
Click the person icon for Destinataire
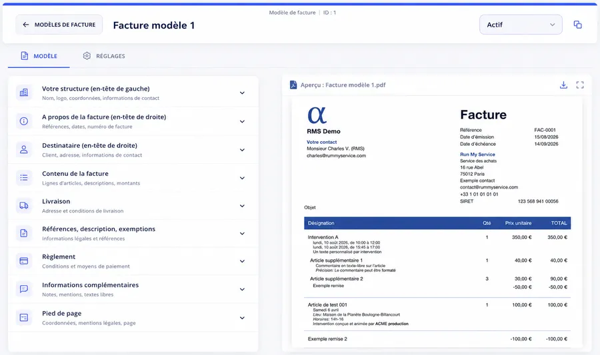(x=24, y=149)
